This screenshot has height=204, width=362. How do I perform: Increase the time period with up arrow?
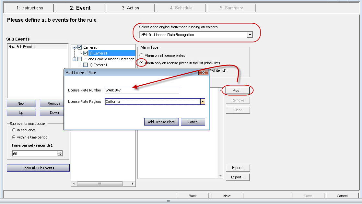pyautogui.click(x=60, y=152)
